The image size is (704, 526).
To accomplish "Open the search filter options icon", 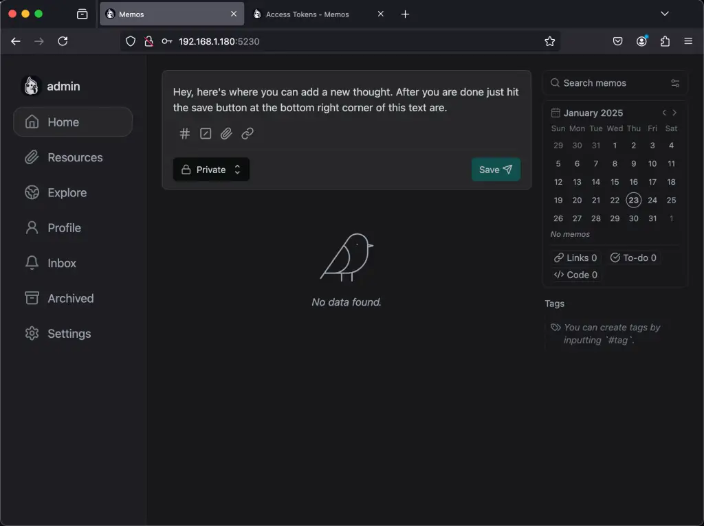I will click(674, 82).
